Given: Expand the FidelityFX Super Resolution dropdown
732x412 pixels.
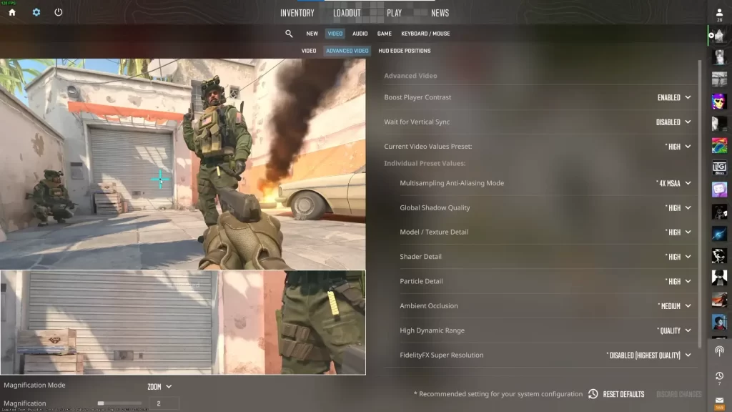Looking at the screenshot, I should (649, 355).
